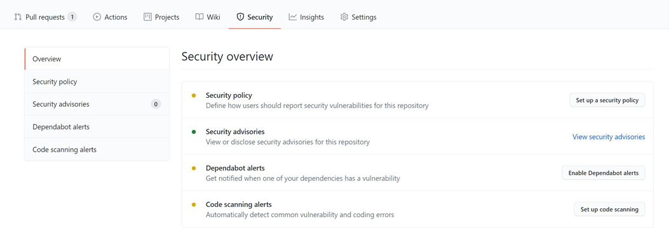This screenshot has width=669, height=245.
Task: Select the Security tab
Action: [255, 17]
